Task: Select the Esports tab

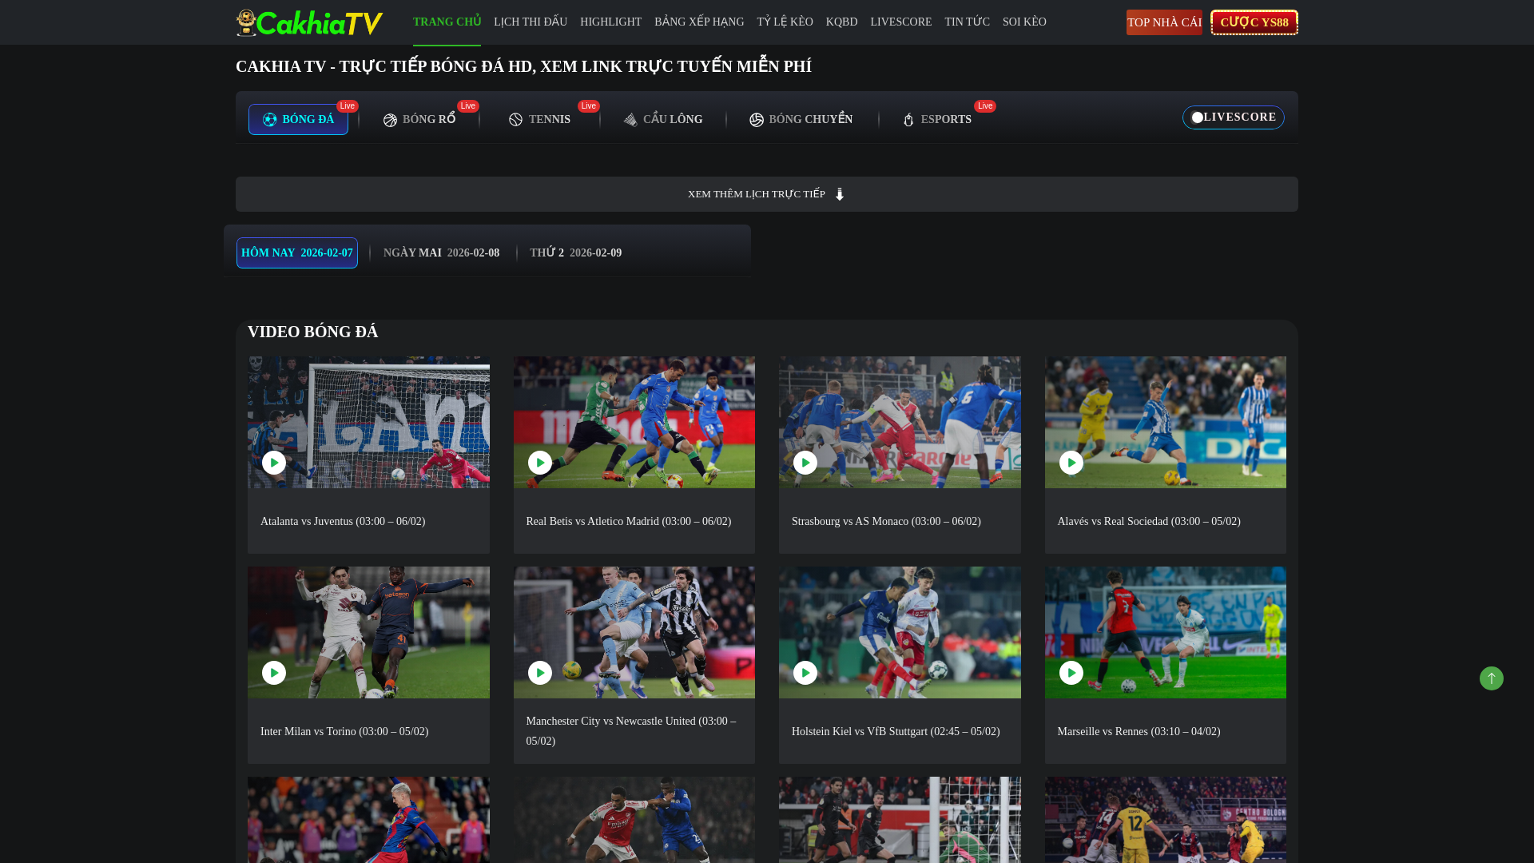Action: point(937,119)
